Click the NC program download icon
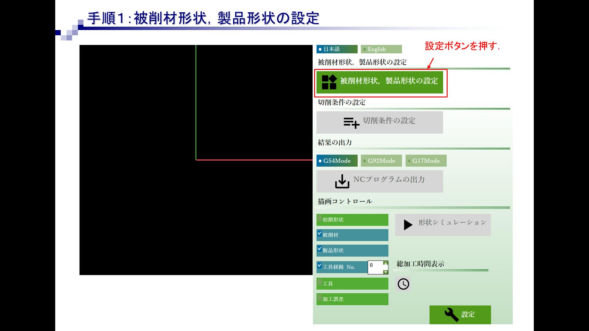589x331 pixels. coord(342,181)
